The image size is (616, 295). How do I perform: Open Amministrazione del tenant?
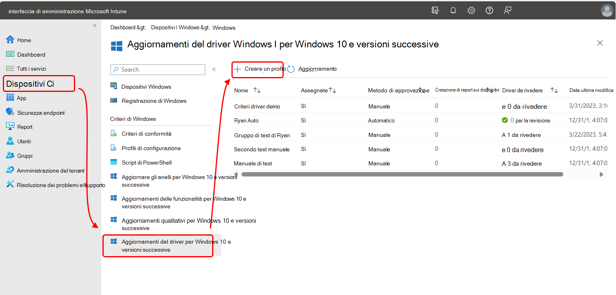click(51, 171)
